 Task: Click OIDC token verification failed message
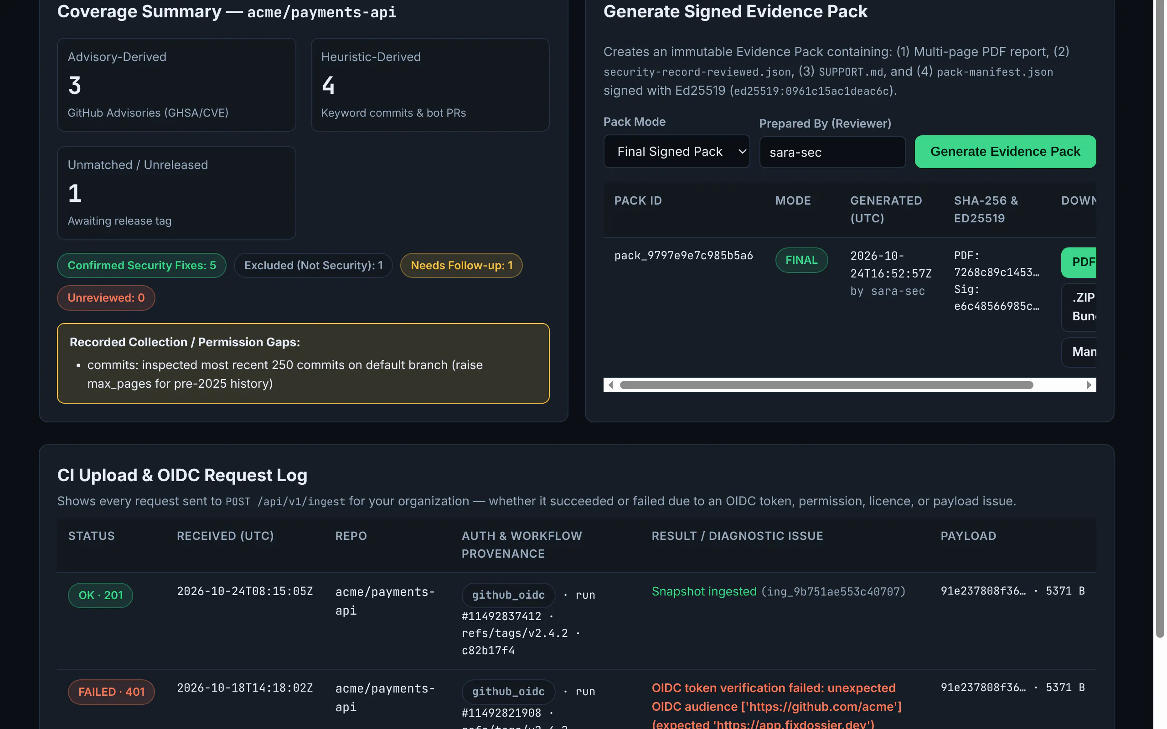coord(777,706)
